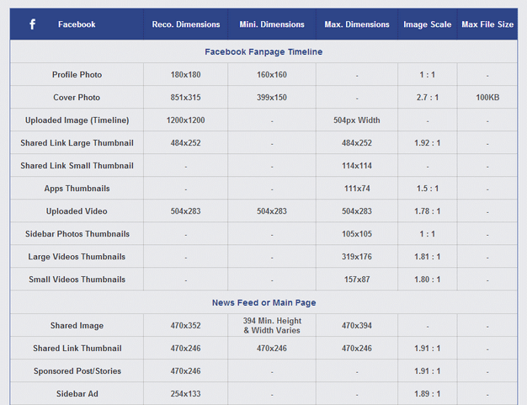Select the News Feed or Main Page heading
Screen dimensions: 527x405
(263, 302)
